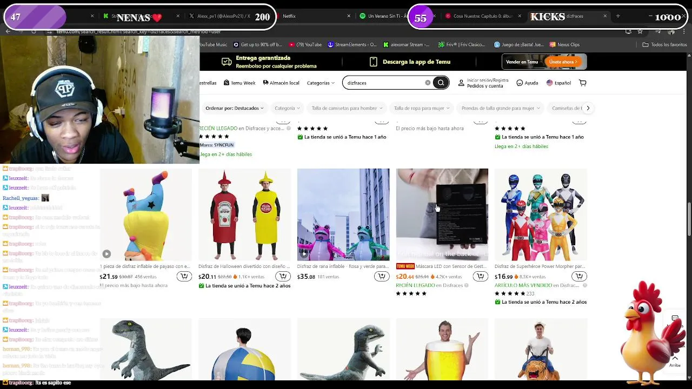Open YouTube Music bookmark
Image resolution: width=692 pixels, height=389 pixels.
point(214,44)
